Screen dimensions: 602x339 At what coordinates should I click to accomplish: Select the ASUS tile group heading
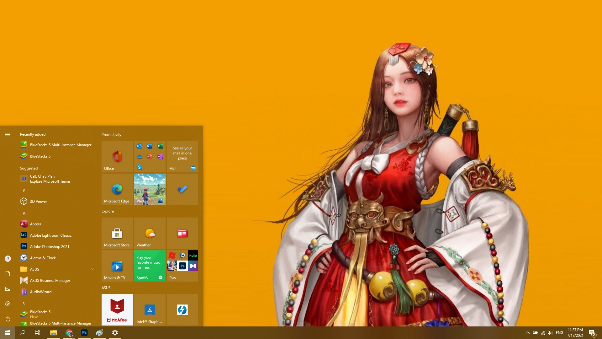point(106,288)
